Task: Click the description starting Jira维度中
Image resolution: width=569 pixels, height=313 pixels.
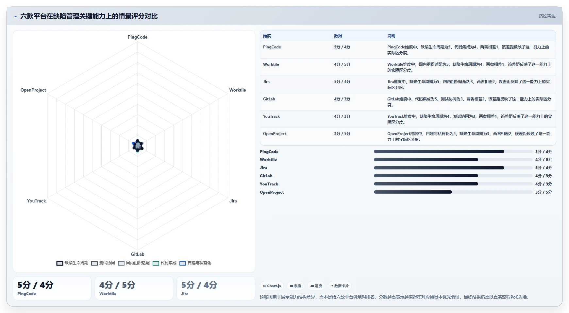Action: pyautogui.click(x=469, y=85)
